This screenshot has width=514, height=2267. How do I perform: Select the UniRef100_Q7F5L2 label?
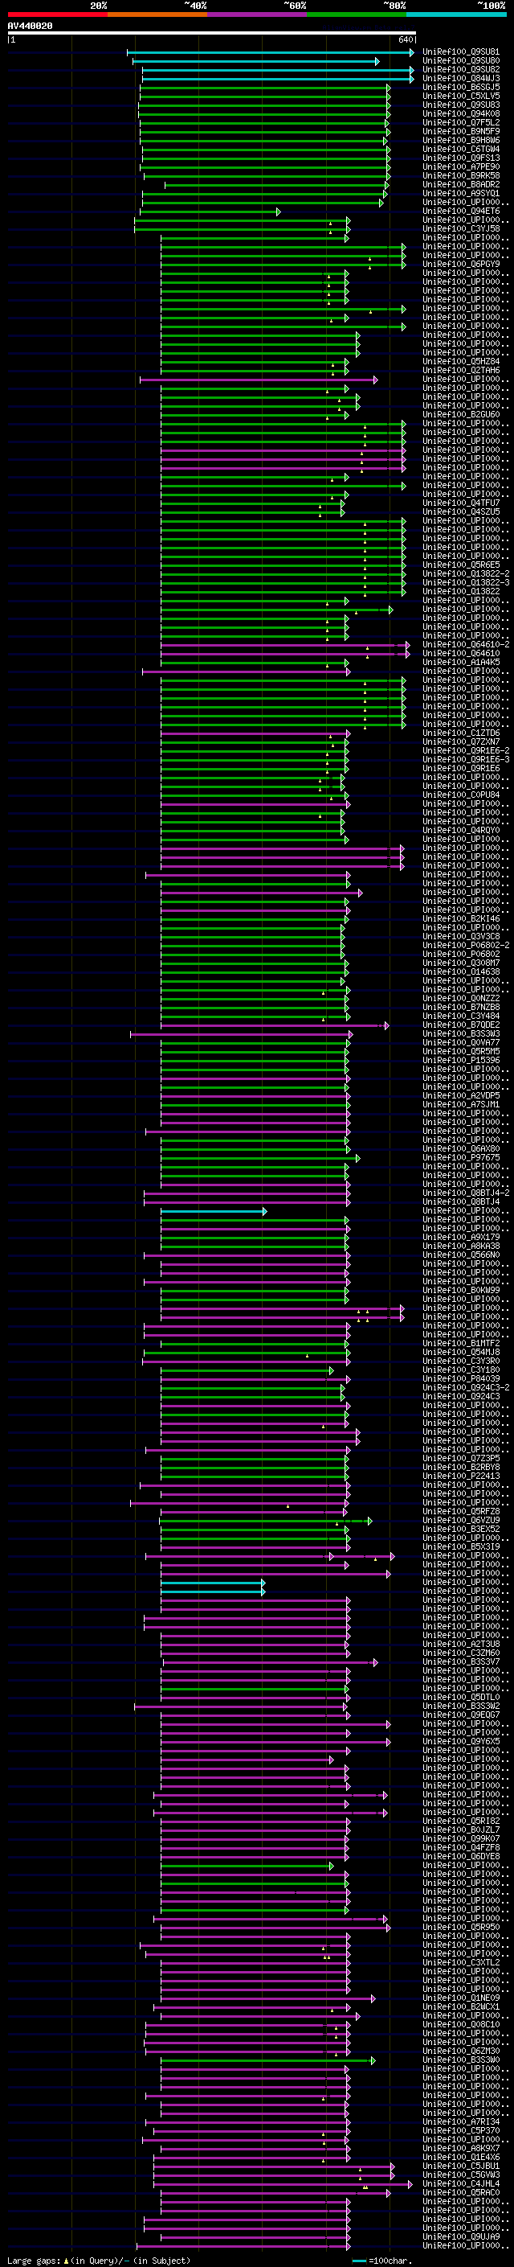click(x=461, y=122)
